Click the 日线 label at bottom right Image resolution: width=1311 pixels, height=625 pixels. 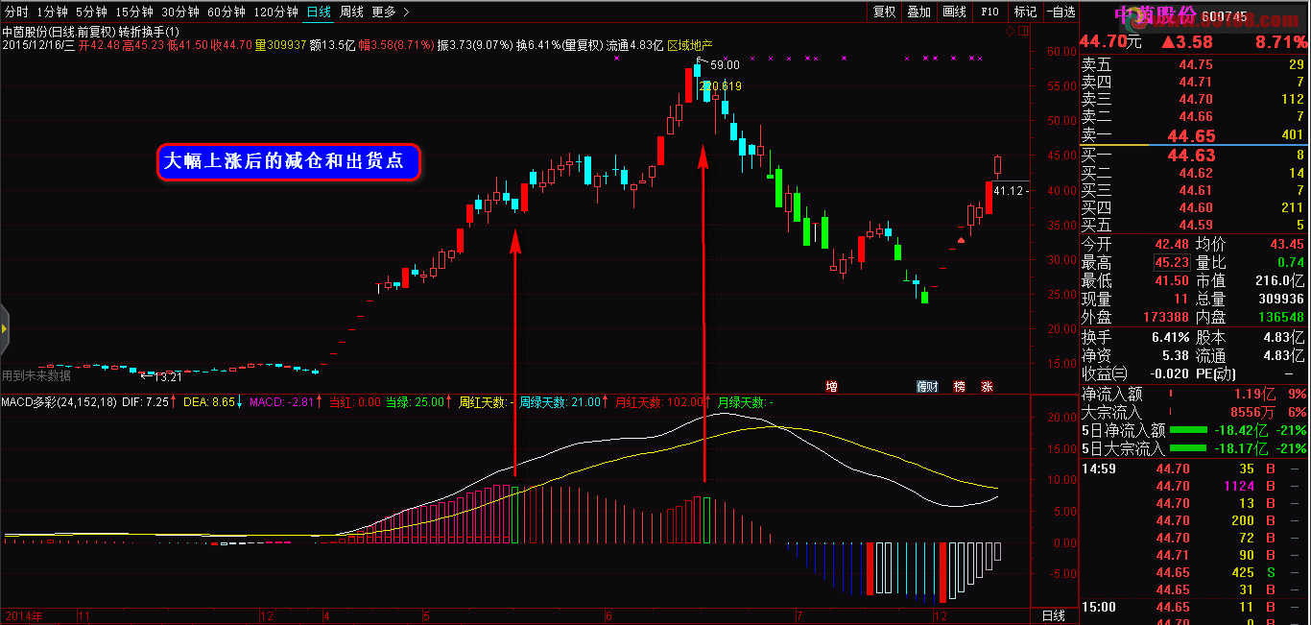coord(1054,614)
